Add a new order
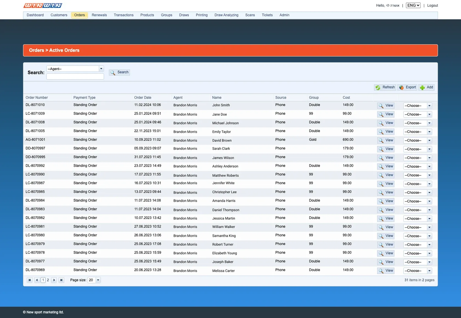This screenshot has width=461, height=318. coord(426,87)
